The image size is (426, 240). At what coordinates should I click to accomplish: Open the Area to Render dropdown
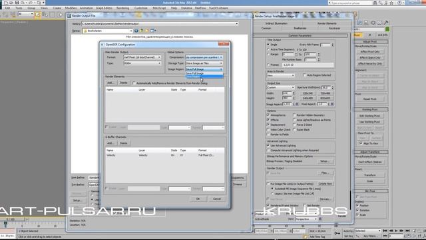(x=281, y=75)
